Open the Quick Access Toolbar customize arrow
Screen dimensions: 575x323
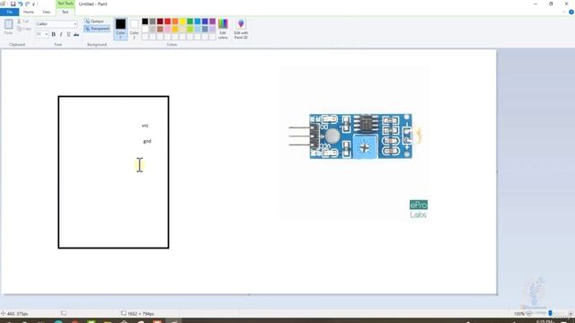tap(34, 4)
